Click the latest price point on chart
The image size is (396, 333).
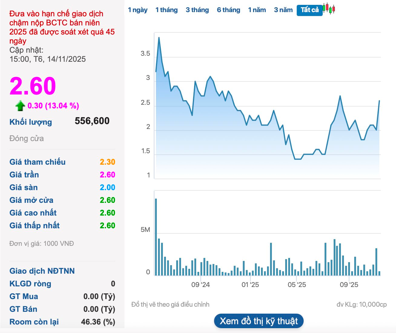click(x=379, y=101)
